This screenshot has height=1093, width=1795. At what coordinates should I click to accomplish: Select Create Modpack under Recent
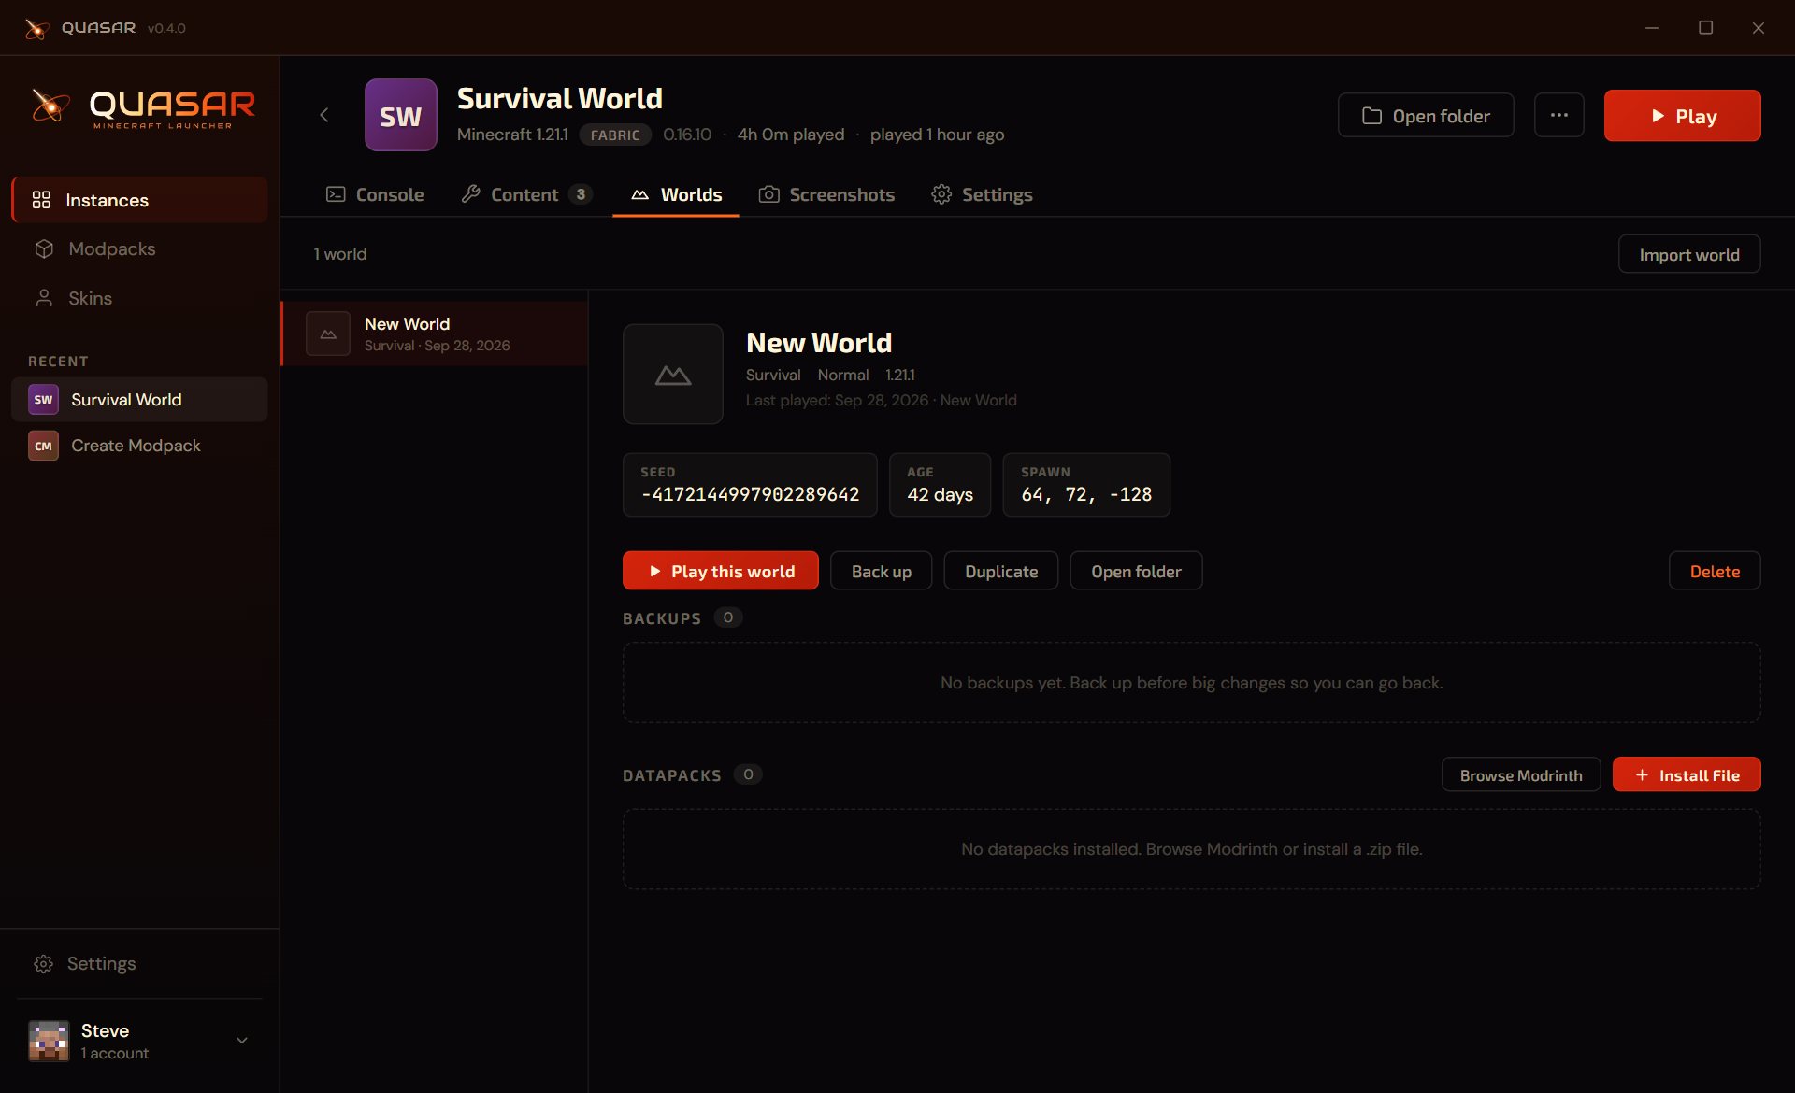pos(139,446)
